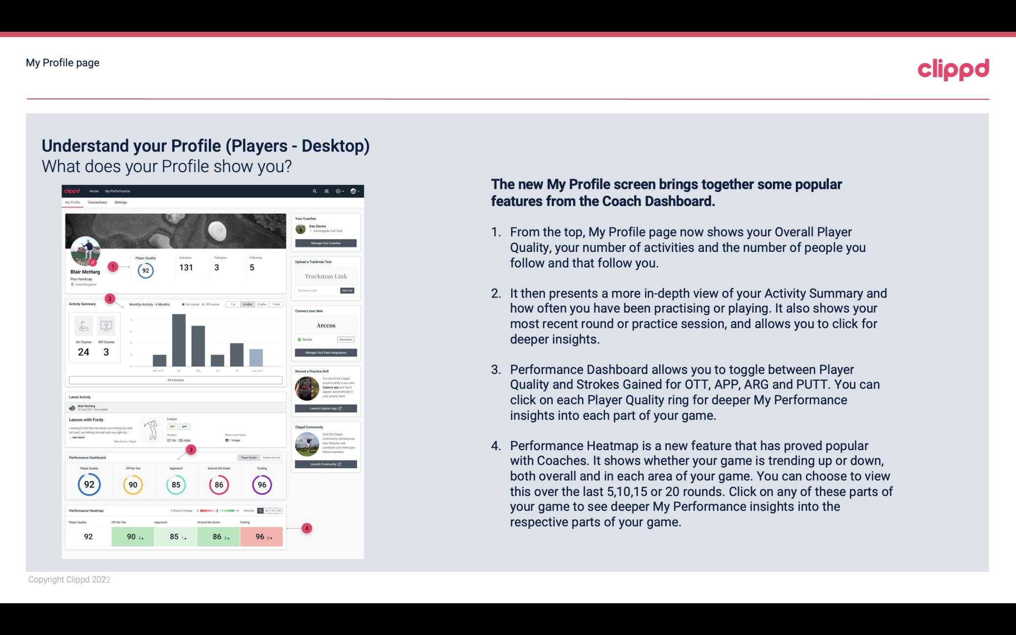The image size is (1016, 635).
Task: Open Settings from navigation bar
Action: coord(121,203)
